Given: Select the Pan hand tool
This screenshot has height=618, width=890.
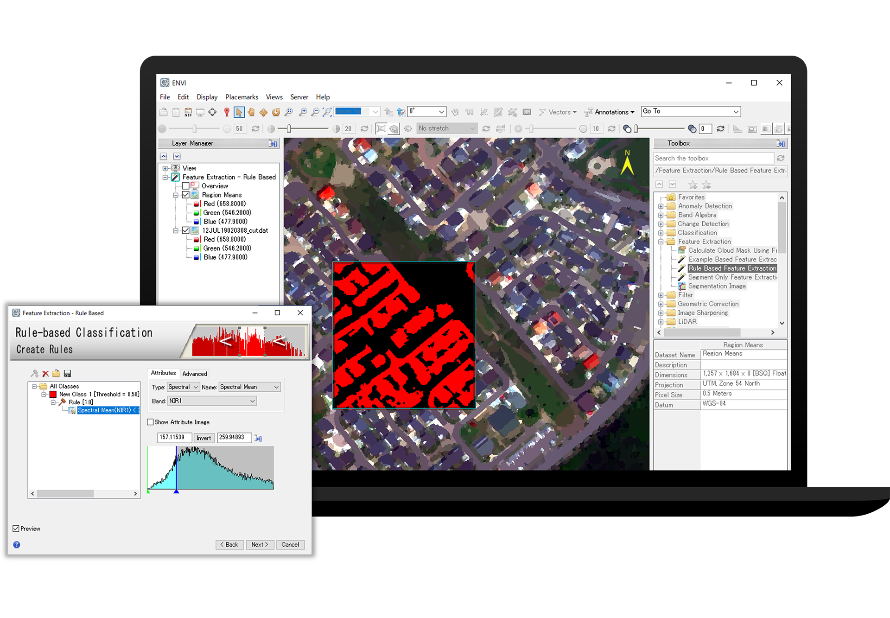Looking at the screenshot, I should [x=251, y=112].
